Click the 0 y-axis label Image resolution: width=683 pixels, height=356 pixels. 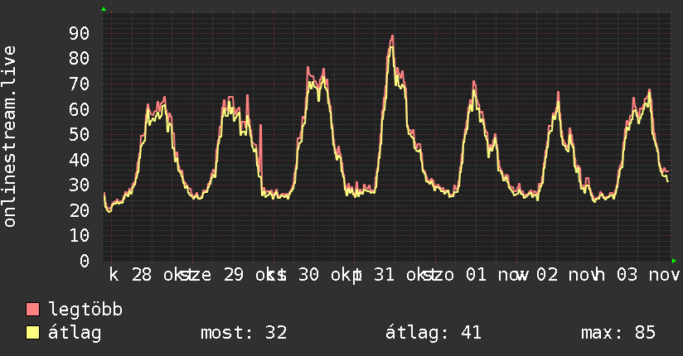tap(85, 261)
